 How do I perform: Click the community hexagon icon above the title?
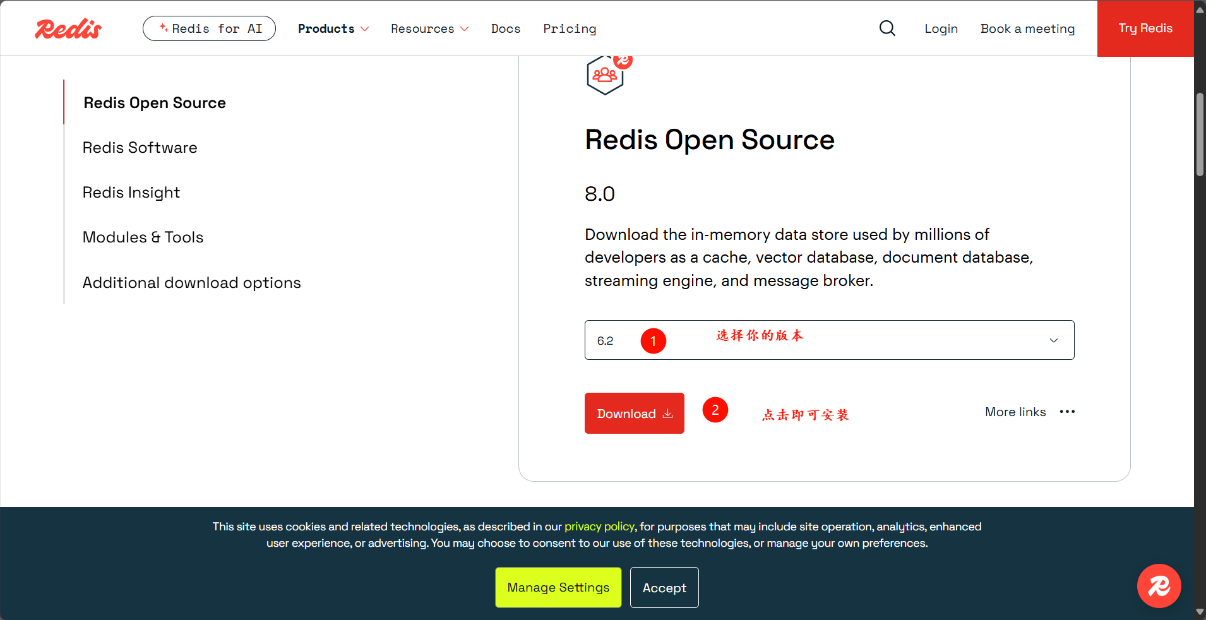tap(605, 75)
